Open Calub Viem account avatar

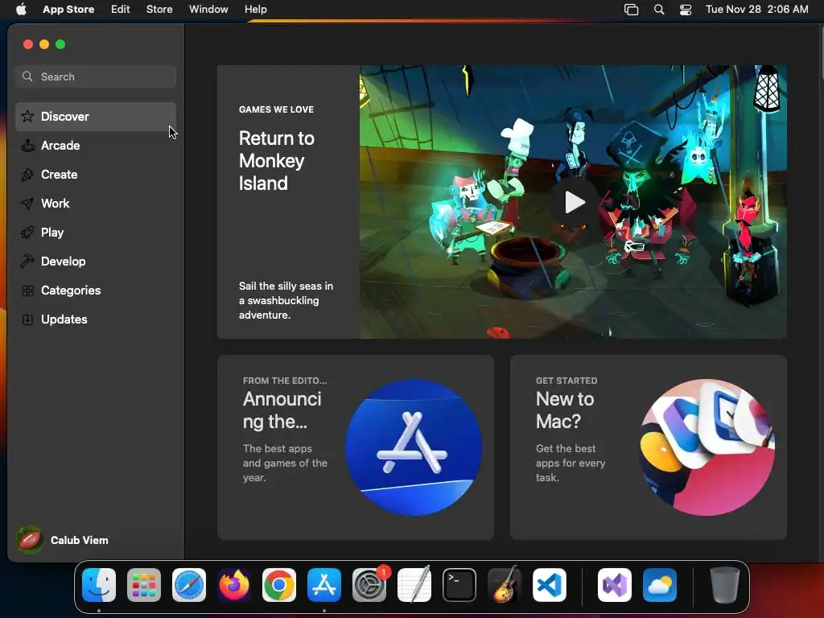click(30, 540)
